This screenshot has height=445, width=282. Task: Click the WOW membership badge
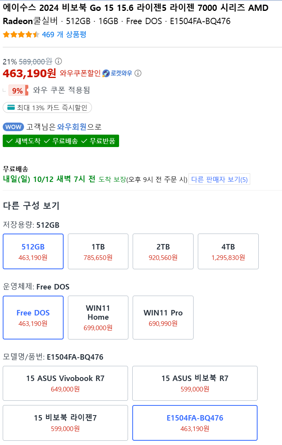pyautogui.click(x=13, y=127)
